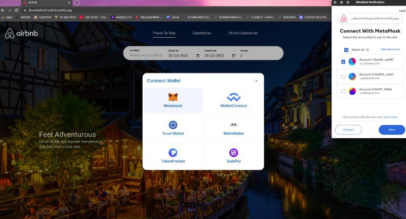Open the Simplex method bookmark
The width and height of the screenshot is (406, 219).
pos(197,17)
